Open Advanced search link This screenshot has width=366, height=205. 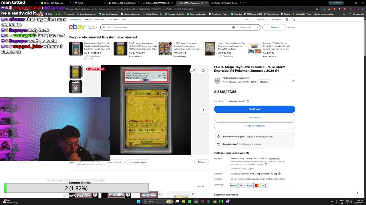(x=291, y=27)
